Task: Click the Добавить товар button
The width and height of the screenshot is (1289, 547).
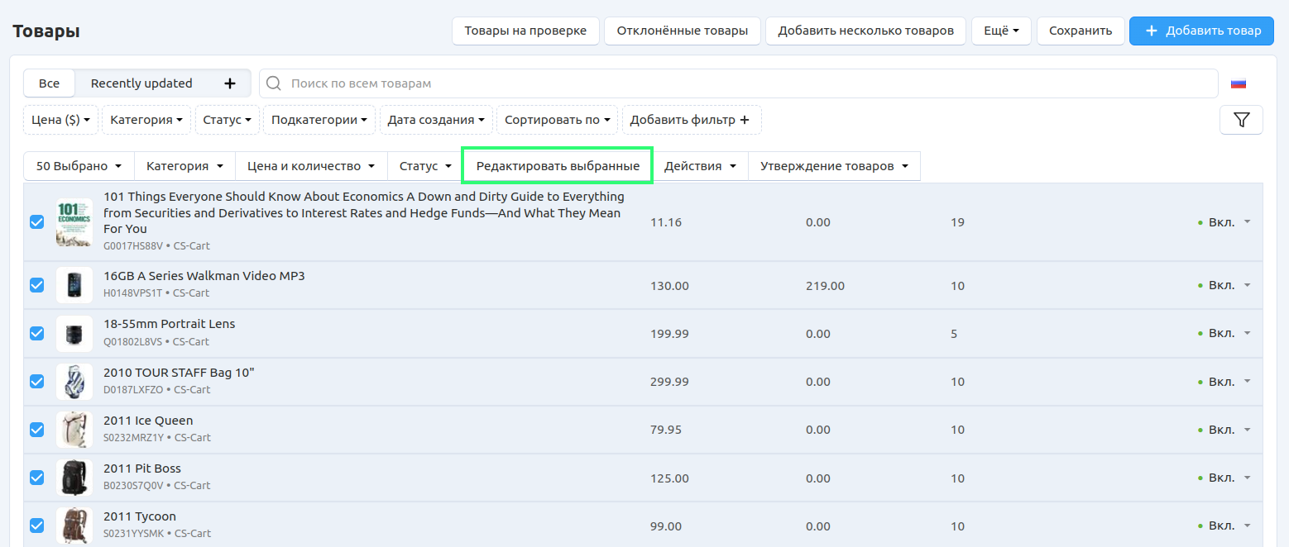Action: click(1201, 31)
